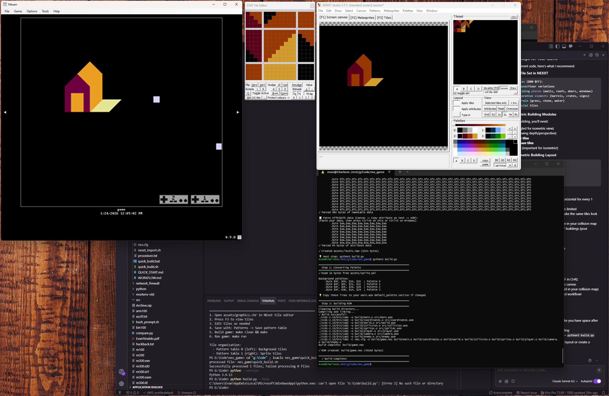Click the Grid view button
This screenshot has width=609, height=396.
point(486,115)
